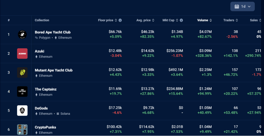This screenshot has width=264, height=136.
Task: Open the Bored Ape Yacht Club collection link
Action: [53, 32]
